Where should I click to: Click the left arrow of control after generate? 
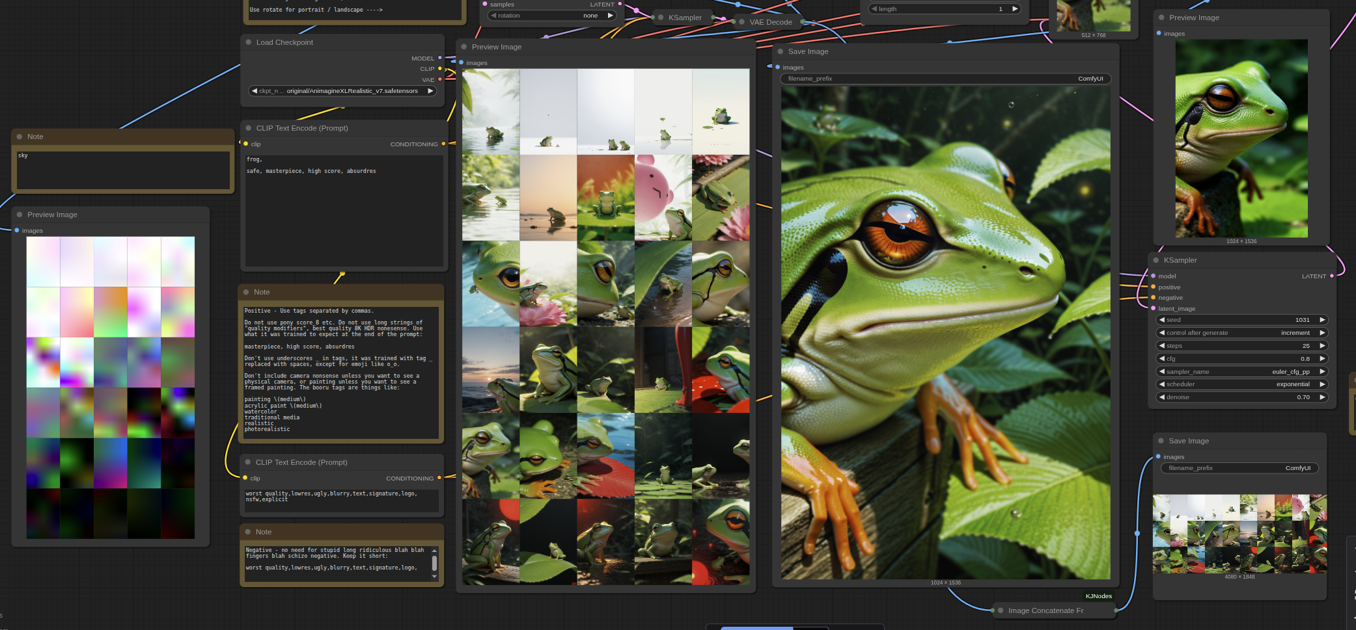click(1162, 333)
